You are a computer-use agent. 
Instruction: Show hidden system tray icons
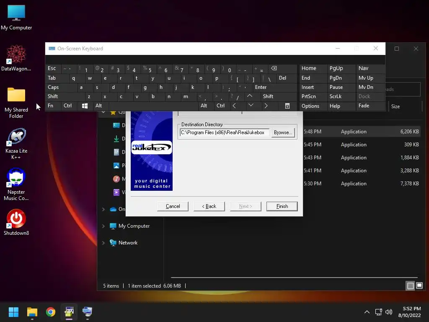[x=367, y=312]
